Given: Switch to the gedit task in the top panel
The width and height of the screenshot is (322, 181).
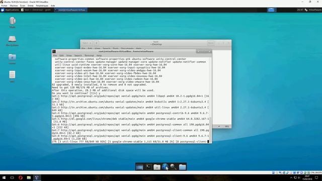Looking at the screenshot, I should [36, 10].
